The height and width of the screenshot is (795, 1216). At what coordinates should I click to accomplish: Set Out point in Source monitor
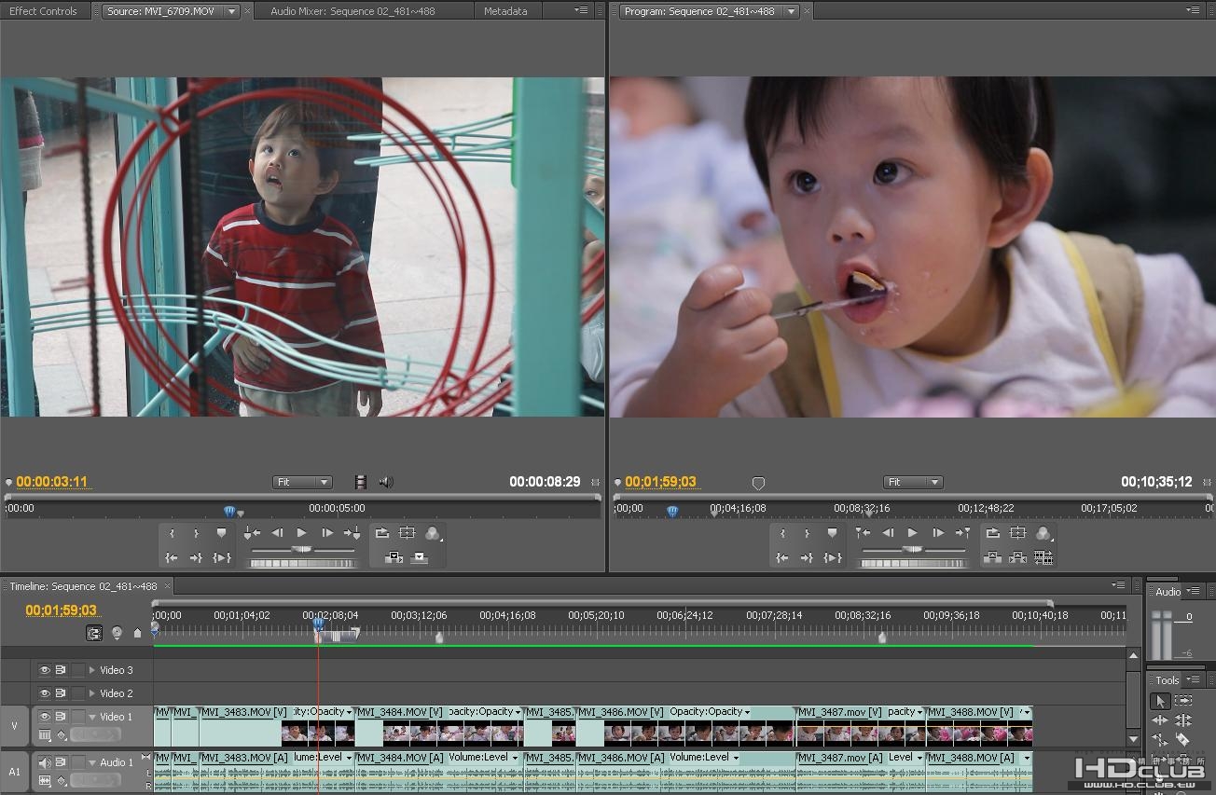click(196, 533)
